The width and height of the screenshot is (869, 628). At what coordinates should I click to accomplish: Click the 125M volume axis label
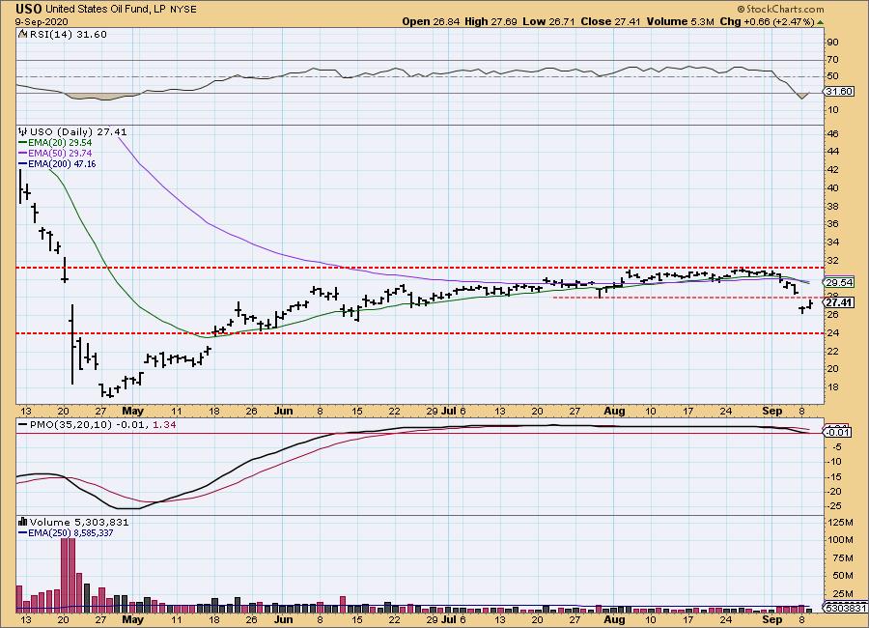[841, 522]
